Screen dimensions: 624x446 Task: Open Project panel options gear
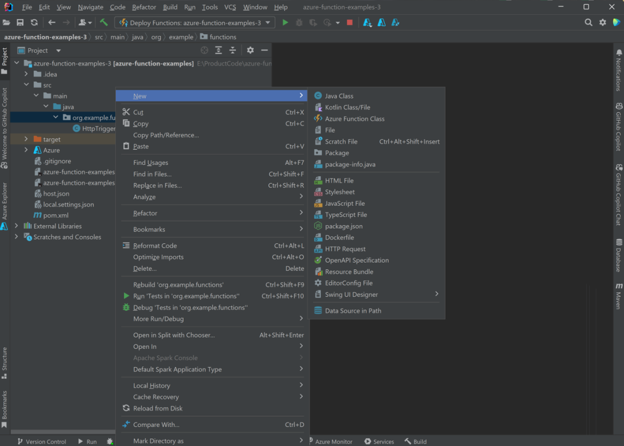pos(250,50)
